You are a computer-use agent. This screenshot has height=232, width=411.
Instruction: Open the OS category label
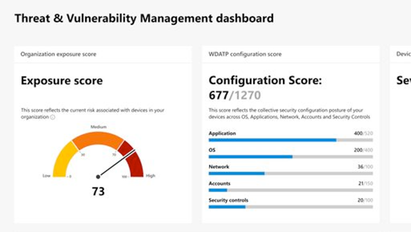coord(212,150)
